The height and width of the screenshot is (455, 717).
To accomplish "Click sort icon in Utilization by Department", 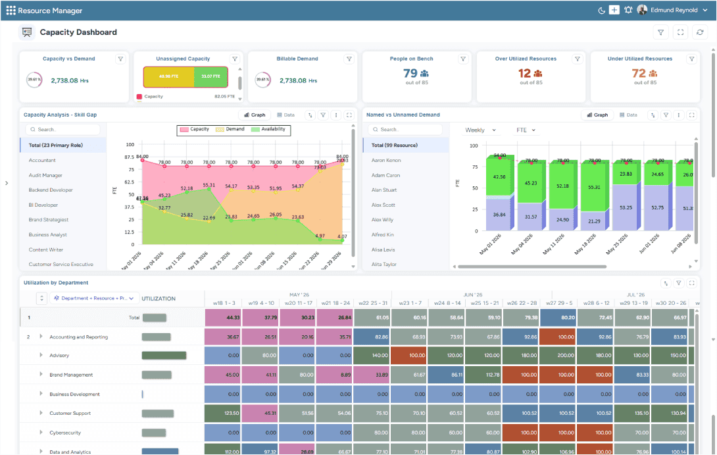I will point(666,283).
